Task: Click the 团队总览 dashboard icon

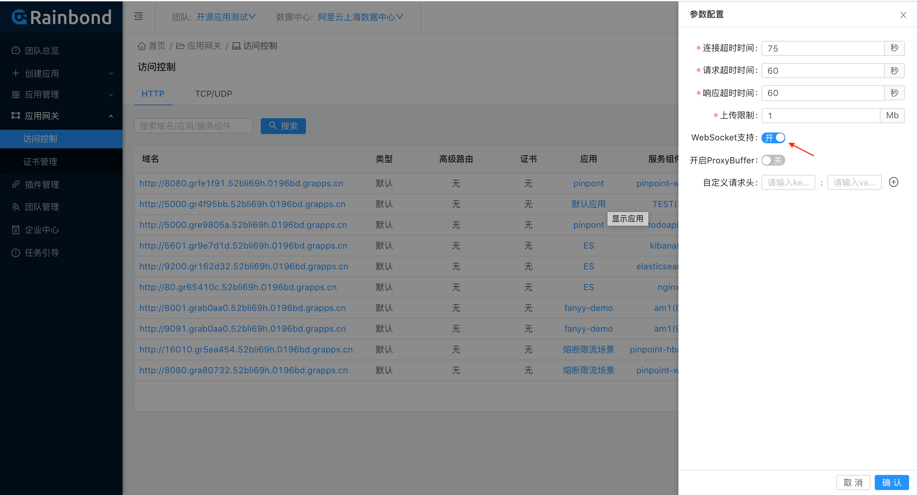Action: coord(16,50)
